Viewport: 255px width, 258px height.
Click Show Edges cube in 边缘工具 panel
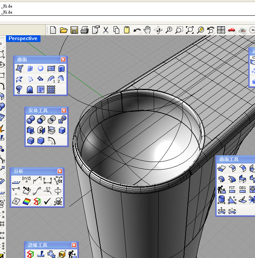tap(30, 254)
